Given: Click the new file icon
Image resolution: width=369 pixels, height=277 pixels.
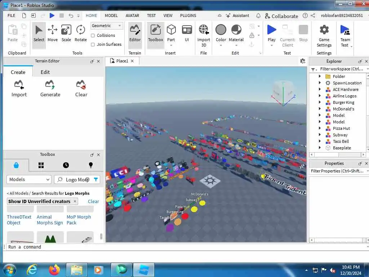Looking at the screenshot, I should 24,16.
